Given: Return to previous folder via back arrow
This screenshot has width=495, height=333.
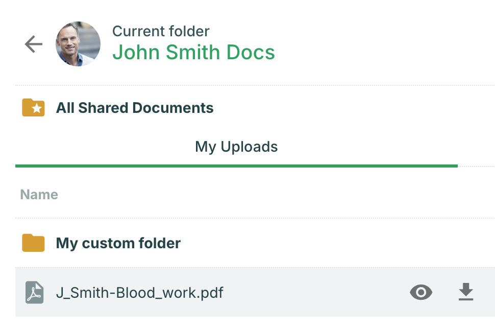Looking at the screenshot, I should 34,44.
